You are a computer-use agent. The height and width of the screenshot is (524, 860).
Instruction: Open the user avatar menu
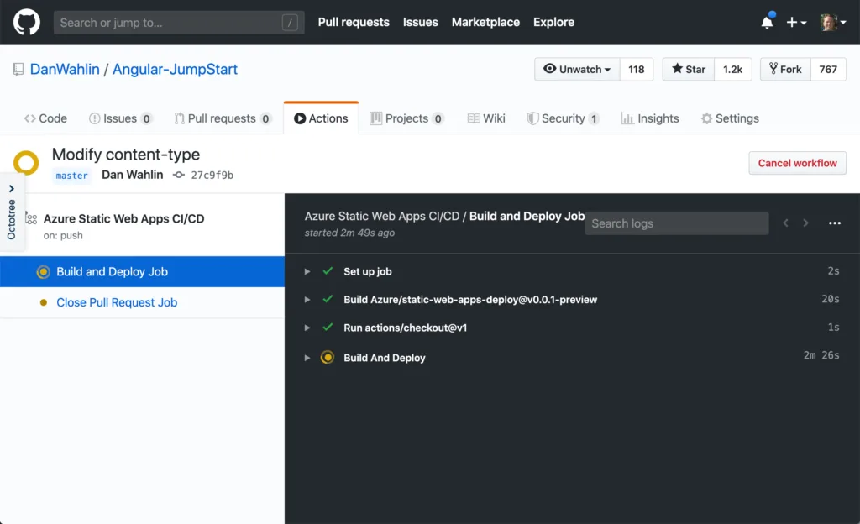832,23
